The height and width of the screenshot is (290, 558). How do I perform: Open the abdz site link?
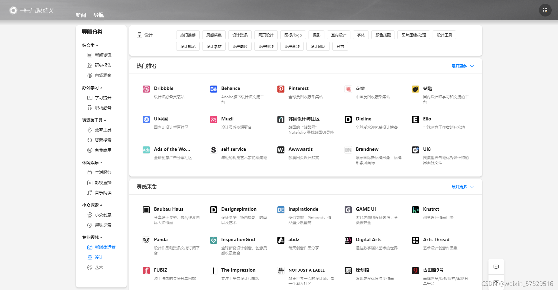(294, 240)
